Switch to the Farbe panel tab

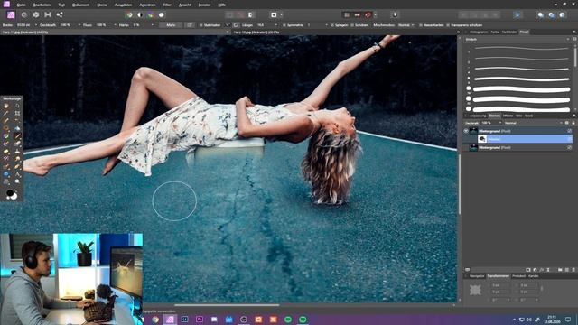coord(495,32)
